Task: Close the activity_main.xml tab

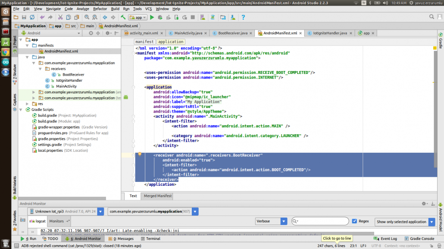Action: (x=162, y=34)
